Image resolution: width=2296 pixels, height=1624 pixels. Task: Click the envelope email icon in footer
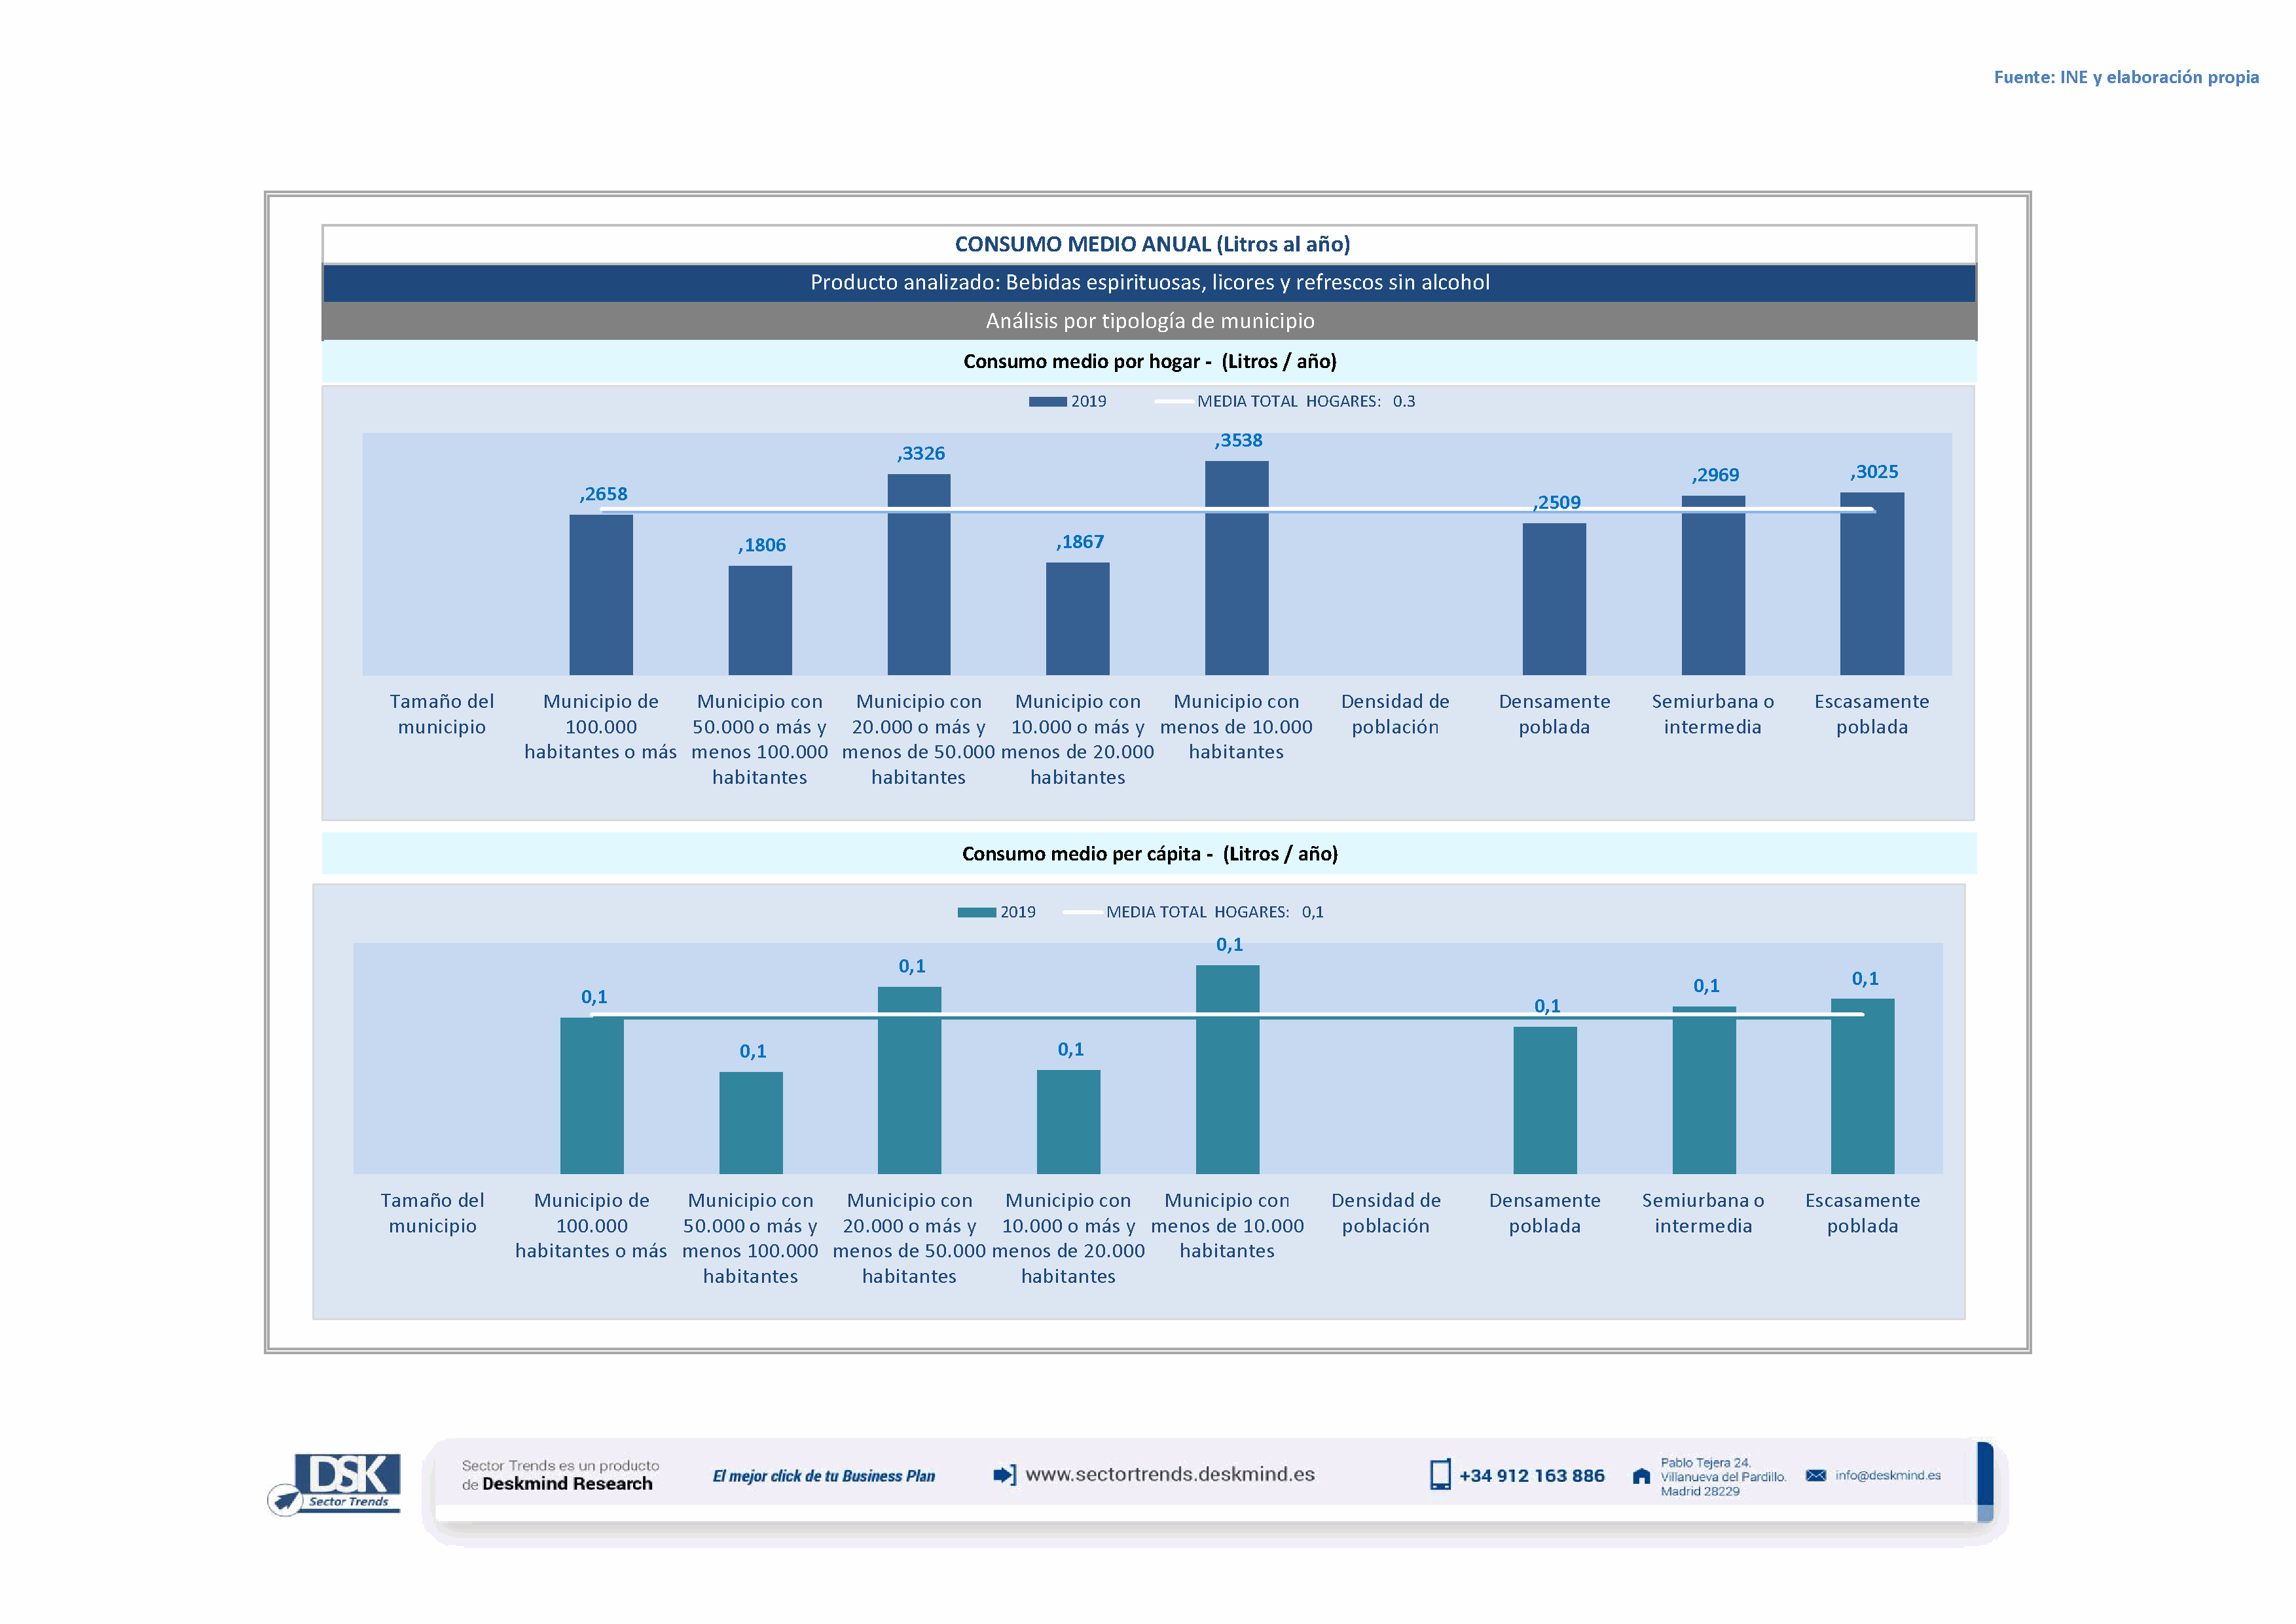(x=1816, y=1475)
